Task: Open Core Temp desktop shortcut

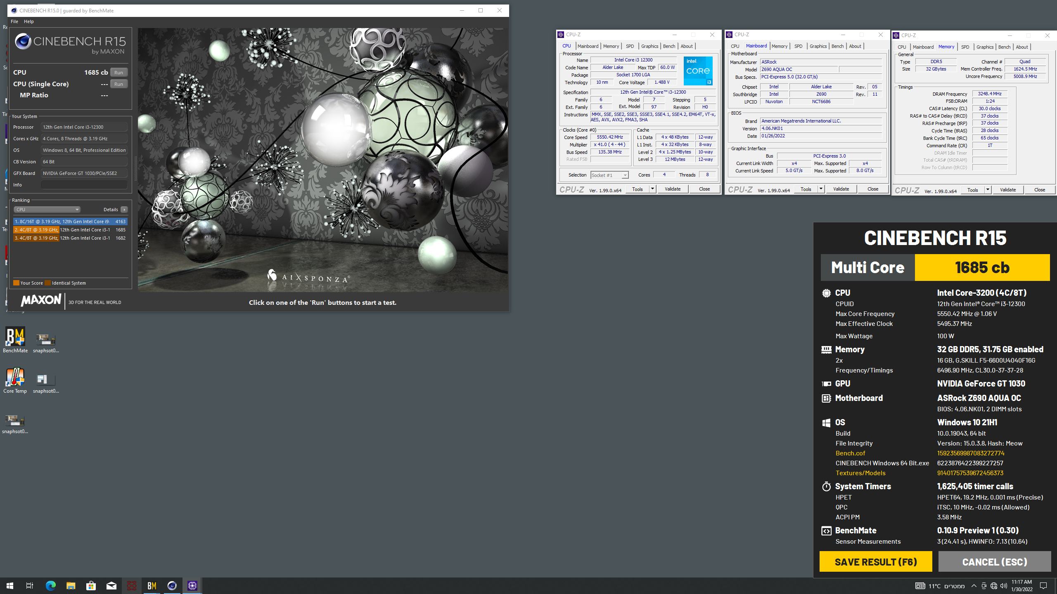Action: 15,380
